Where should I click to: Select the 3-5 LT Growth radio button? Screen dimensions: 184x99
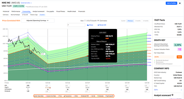point(85,20)
